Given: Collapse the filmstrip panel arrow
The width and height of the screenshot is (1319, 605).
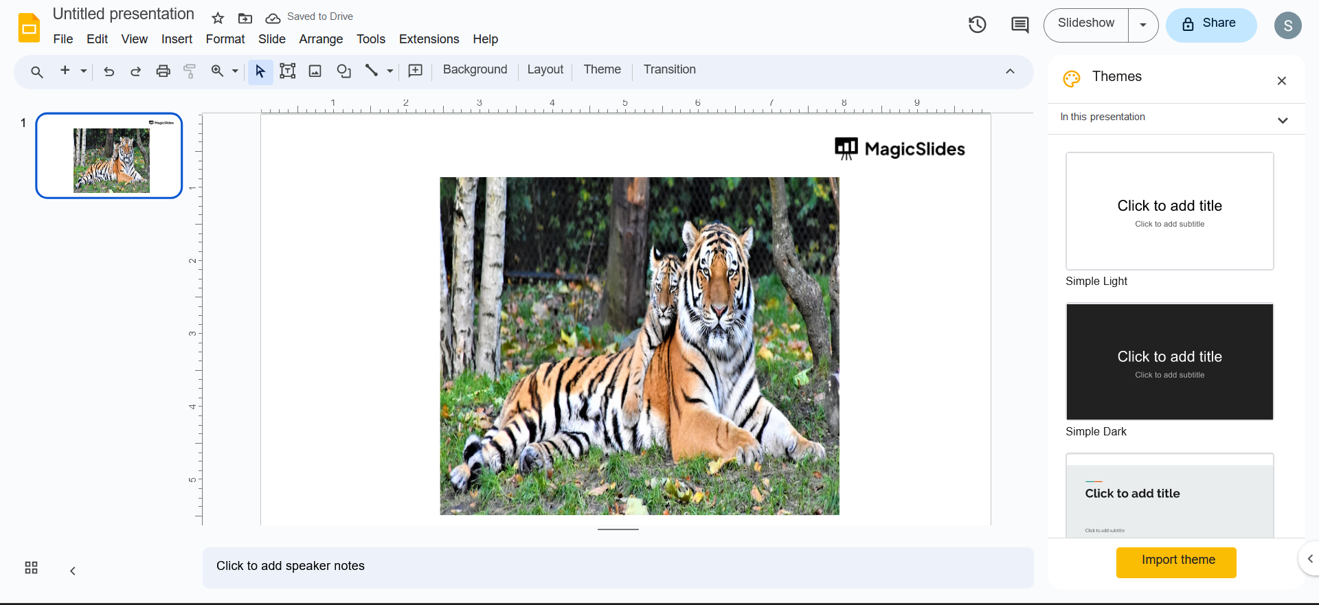Looking at the screenshot, I should pos(73,571).
